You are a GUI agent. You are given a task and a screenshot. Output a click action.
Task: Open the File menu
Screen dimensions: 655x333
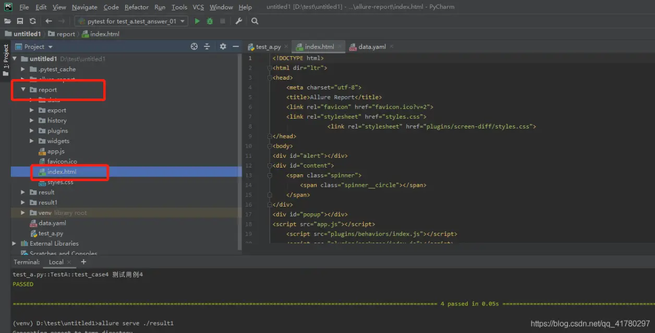point(24,7)
